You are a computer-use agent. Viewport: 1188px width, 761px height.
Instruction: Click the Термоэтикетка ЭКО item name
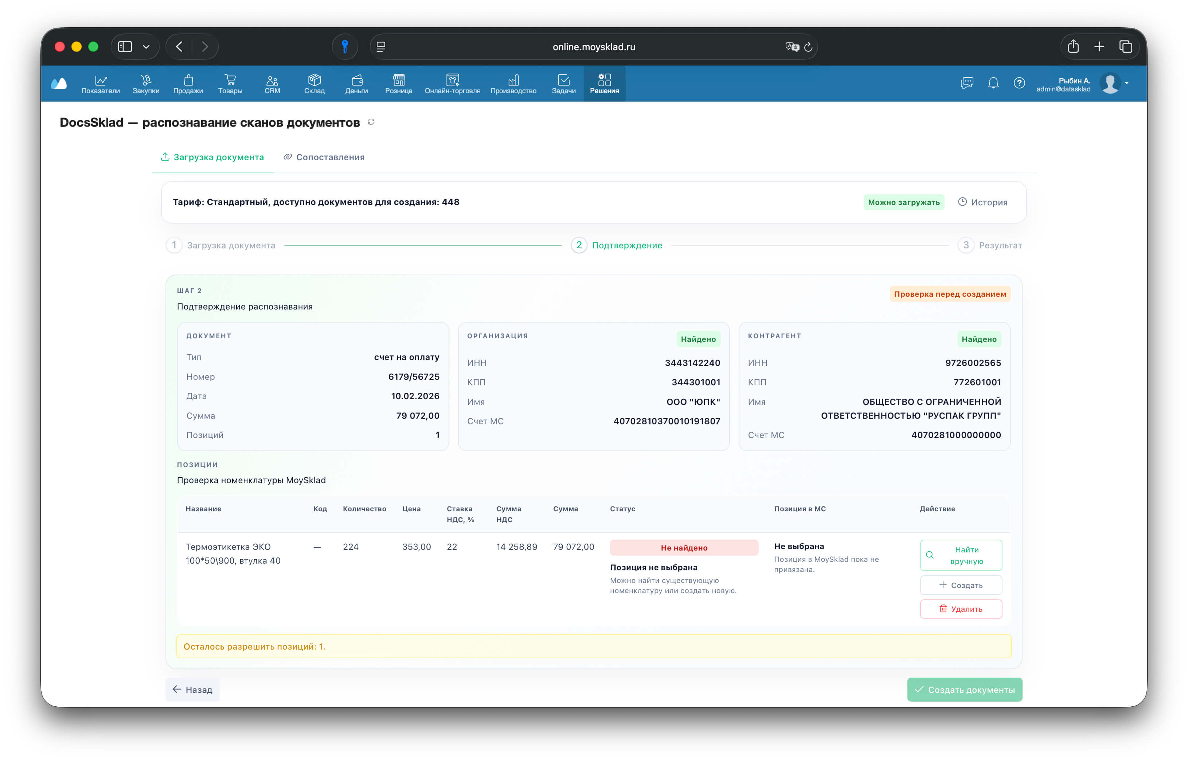(x=233, y=553)
